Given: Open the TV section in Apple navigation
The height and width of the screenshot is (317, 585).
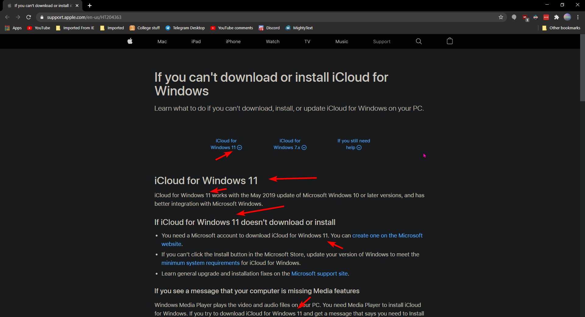Looking at the screenshot, I should pyautogui.click(x=307, y=41).
